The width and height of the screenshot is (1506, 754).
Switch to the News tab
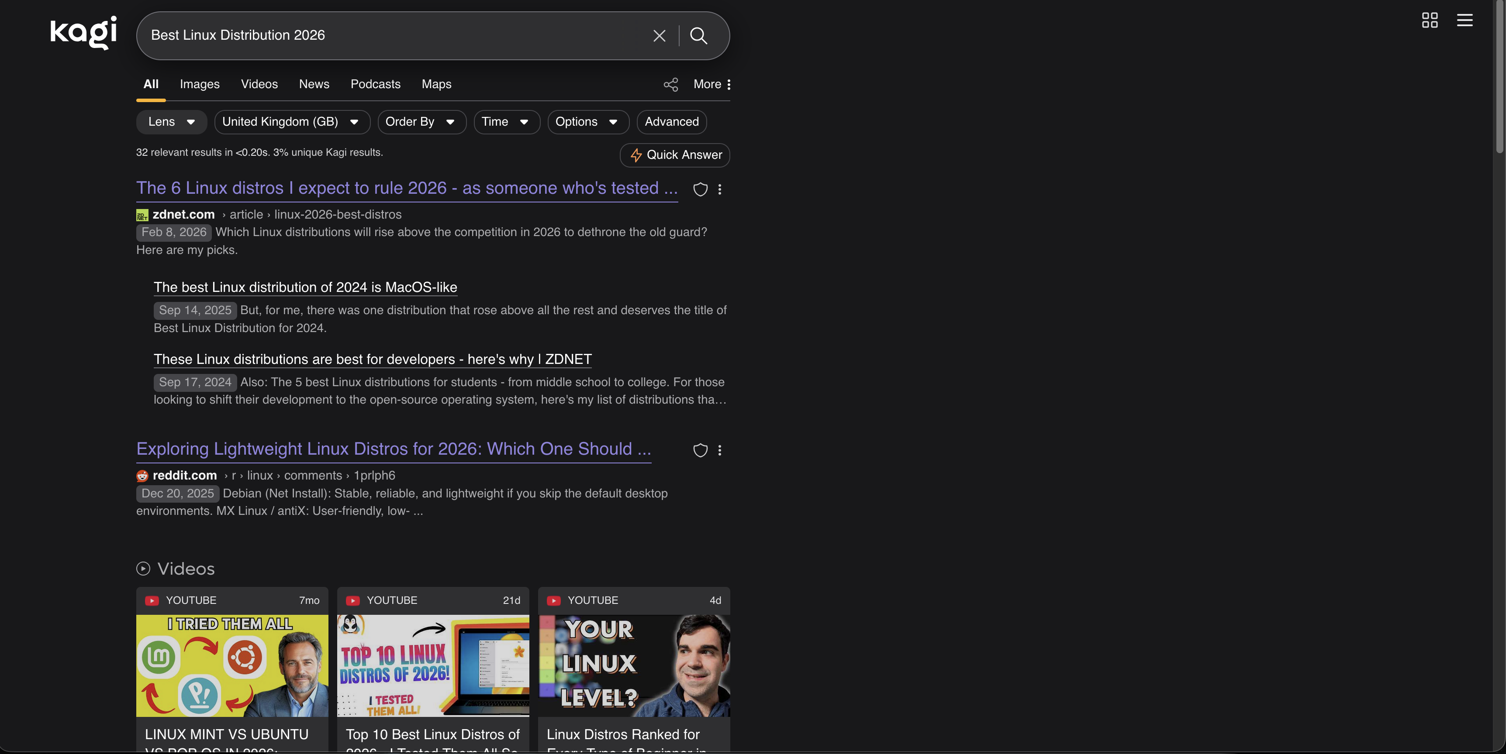click(314, 84)
